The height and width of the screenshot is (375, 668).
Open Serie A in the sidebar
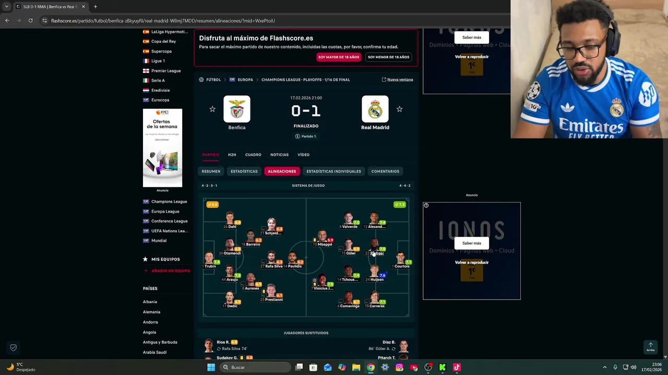[x=158, y=81]
